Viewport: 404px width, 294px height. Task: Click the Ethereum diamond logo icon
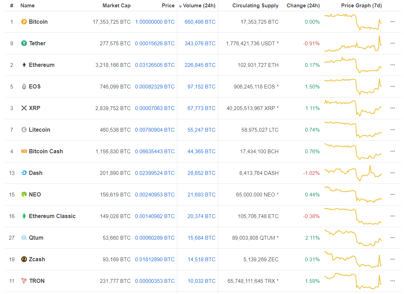click(x=24, y=65)
